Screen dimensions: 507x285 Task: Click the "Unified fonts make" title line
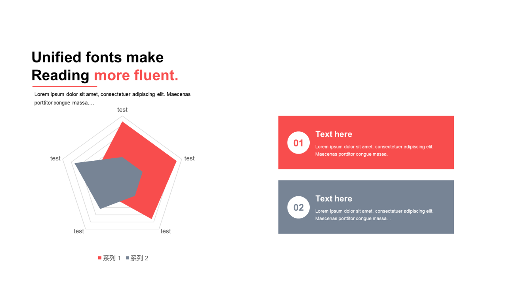(97, 57)
